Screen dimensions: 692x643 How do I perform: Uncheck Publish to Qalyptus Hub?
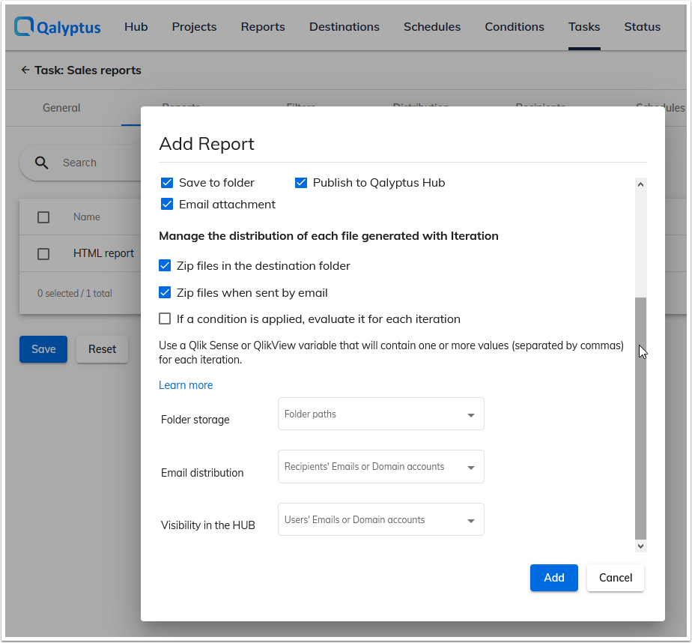point(300,182)
